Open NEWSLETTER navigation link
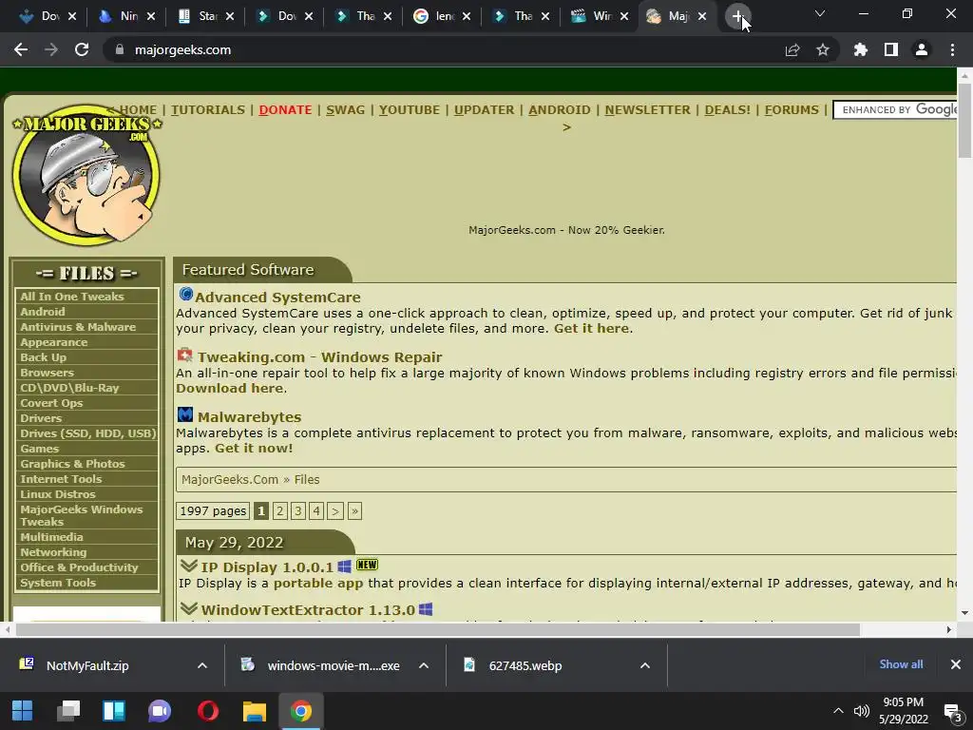The width and height of the screenshot is (973, 730). coord(647,110)
